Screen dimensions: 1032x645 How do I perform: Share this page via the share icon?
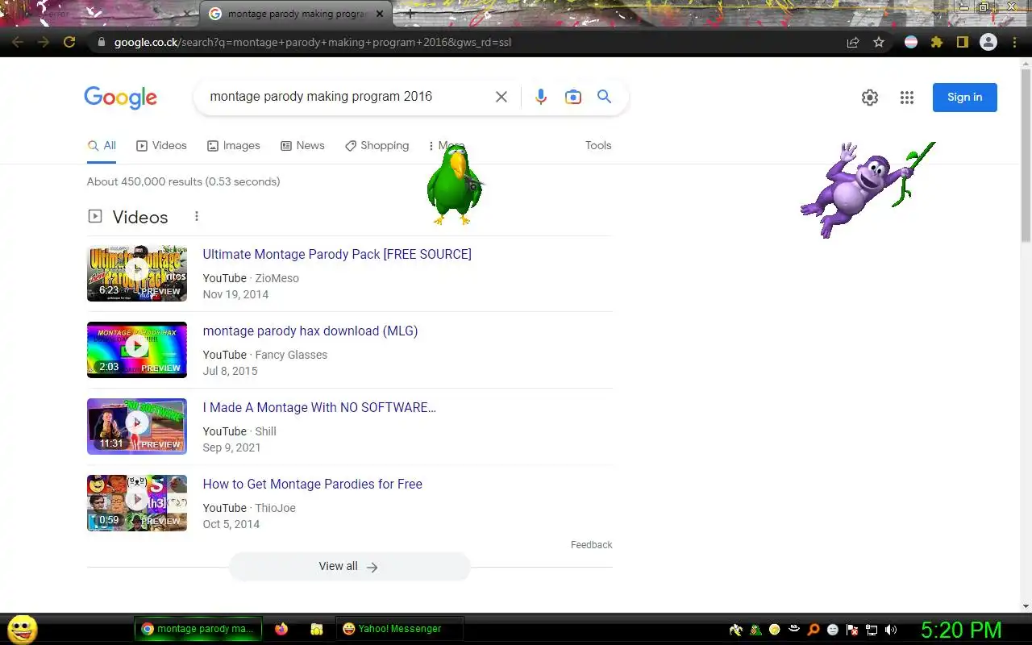[852, 42]
